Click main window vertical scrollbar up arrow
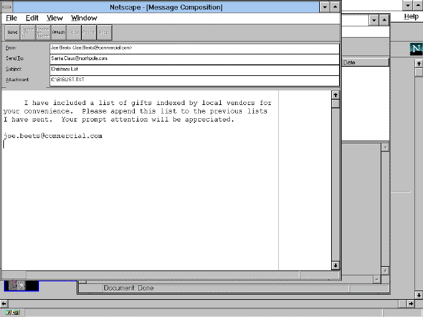The image size is (423, 317). coord(418,64)
